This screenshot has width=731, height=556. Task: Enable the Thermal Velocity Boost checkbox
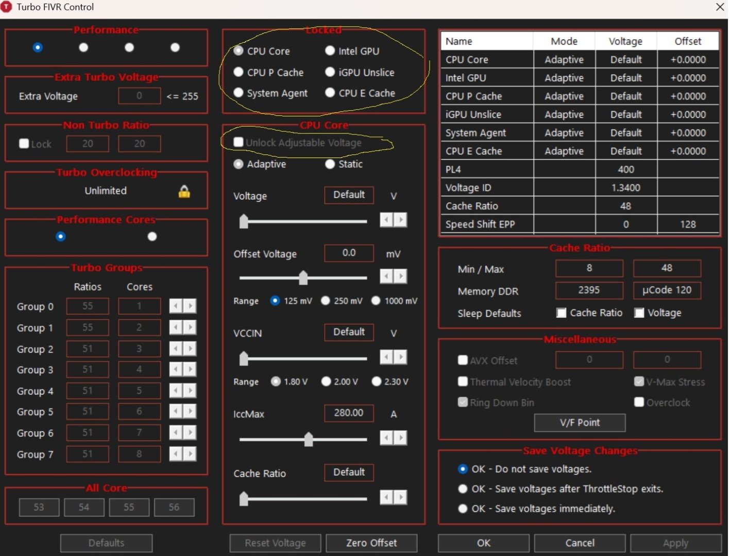tap(463, 381)
